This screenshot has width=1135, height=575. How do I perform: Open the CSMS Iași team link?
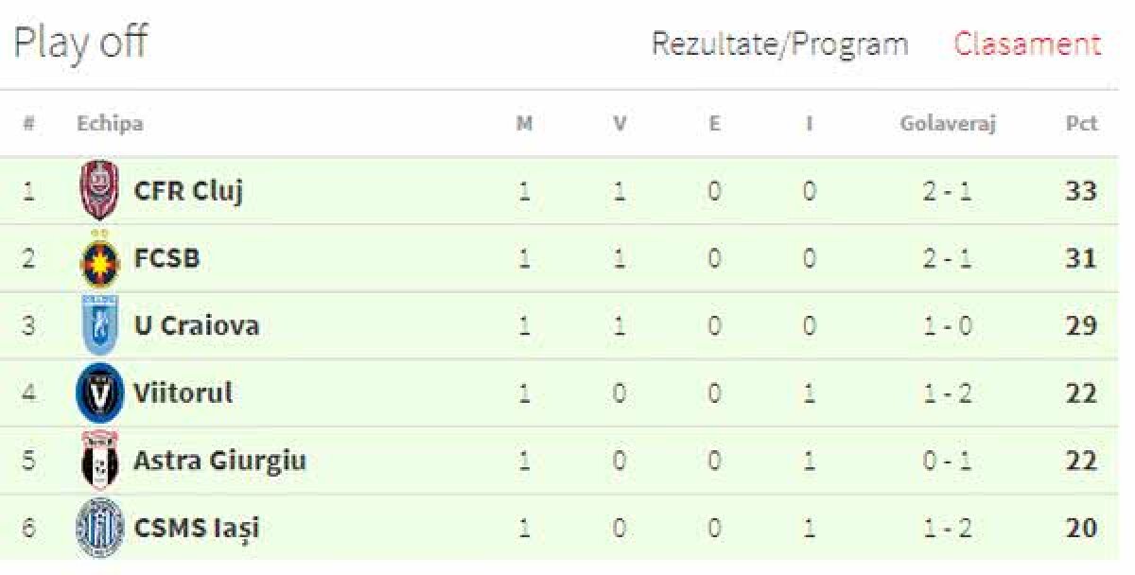coord(196,528)
